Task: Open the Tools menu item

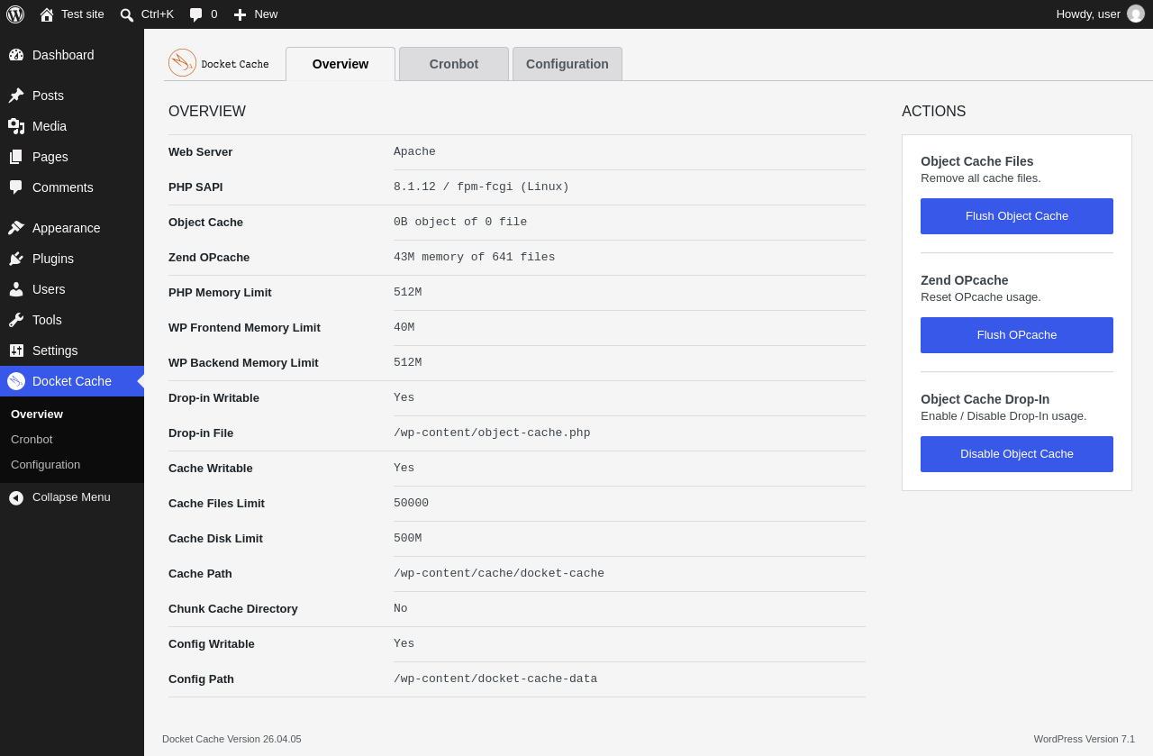Action: (47, 320)
